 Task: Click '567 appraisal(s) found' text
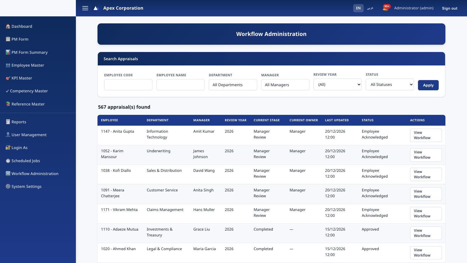tap(124, 107)
